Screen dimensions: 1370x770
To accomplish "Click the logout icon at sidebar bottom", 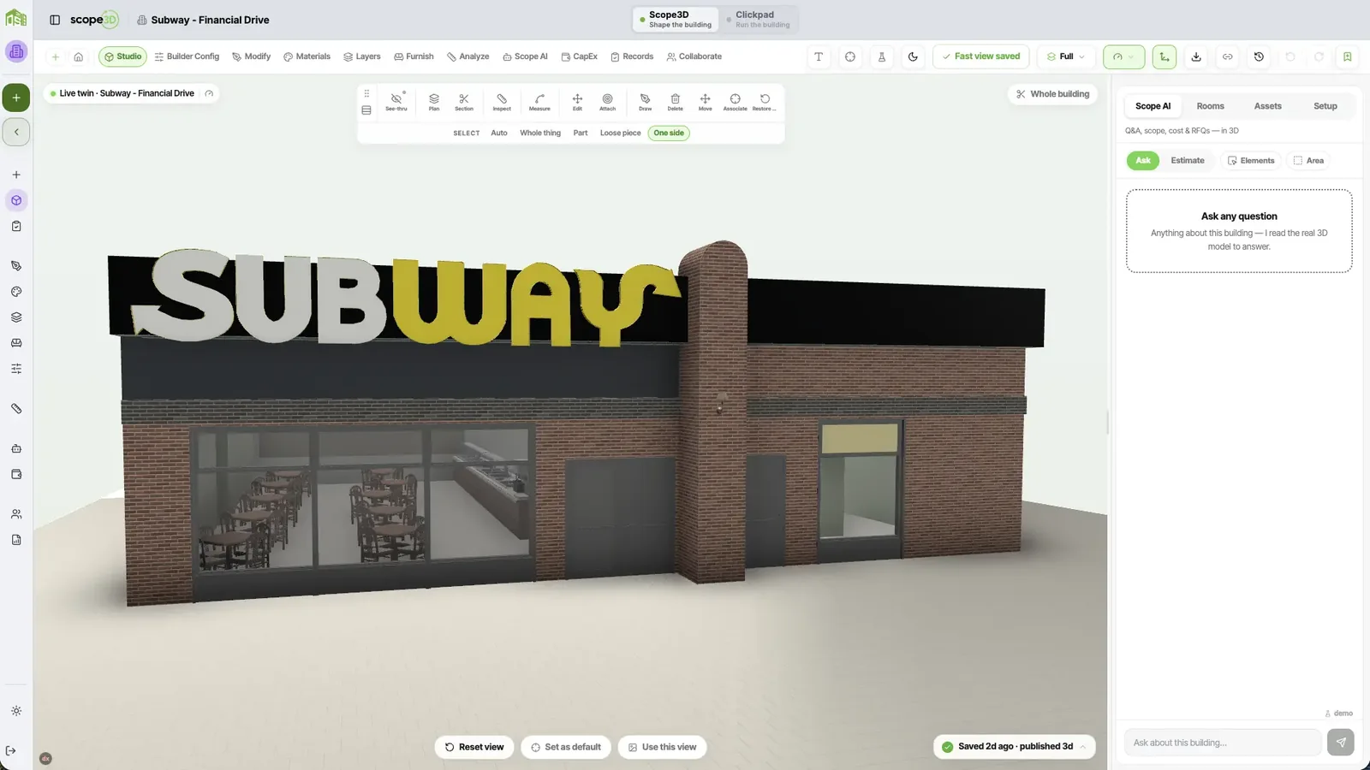I will tap(11, 750).
